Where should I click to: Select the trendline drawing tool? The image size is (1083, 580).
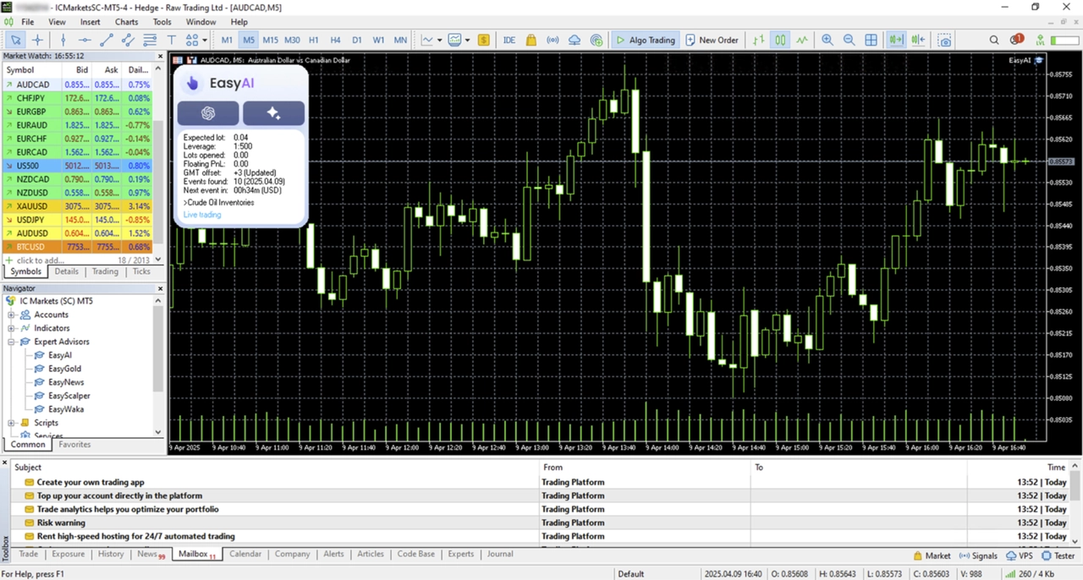pyautogui.click(x=107, y=40)
